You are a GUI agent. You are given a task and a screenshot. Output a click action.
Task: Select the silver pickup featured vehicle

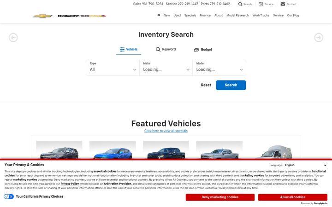click(219, 150)
